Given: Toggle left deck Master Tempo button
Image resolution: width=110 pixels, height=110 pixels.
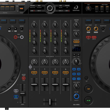Looking at the screenshot, I should point(24,78).
